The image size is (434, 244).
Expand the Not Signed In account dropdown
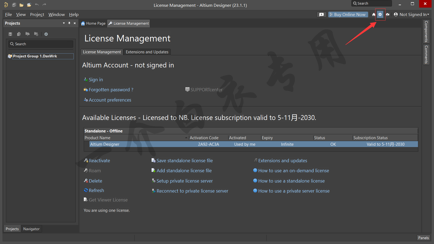412,15
